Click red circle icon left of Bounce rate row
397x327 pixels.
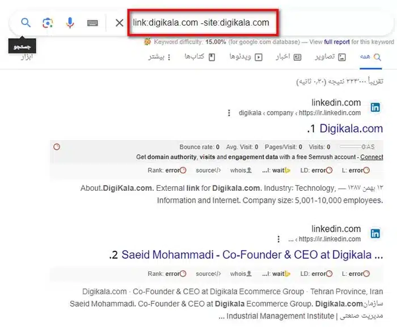coord(56,147)
